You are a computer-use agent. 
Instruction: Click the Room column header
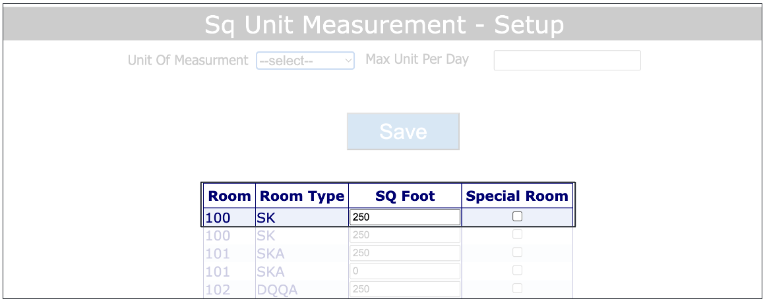coord(229,196)
